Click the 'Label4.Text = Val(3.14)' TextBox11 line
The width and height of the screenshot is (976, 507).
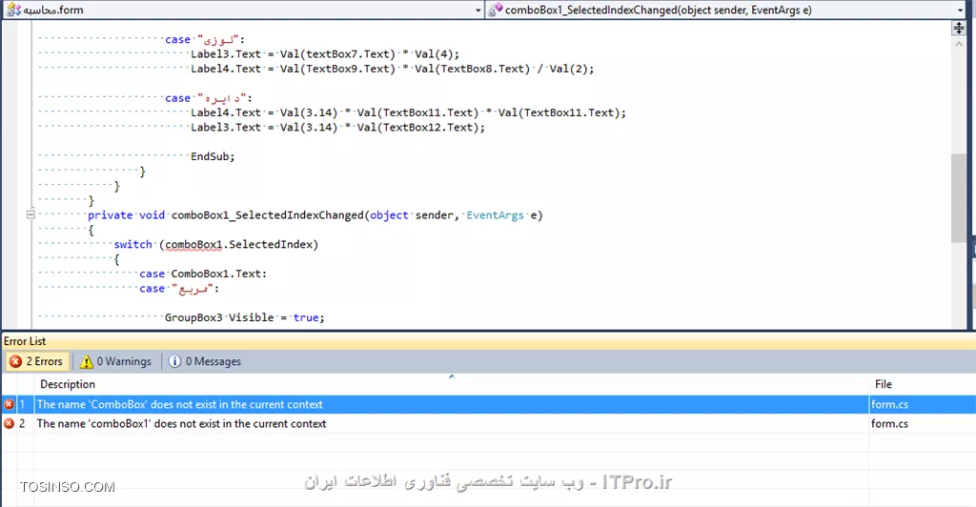pyautogui.click(x=408, y=112)
